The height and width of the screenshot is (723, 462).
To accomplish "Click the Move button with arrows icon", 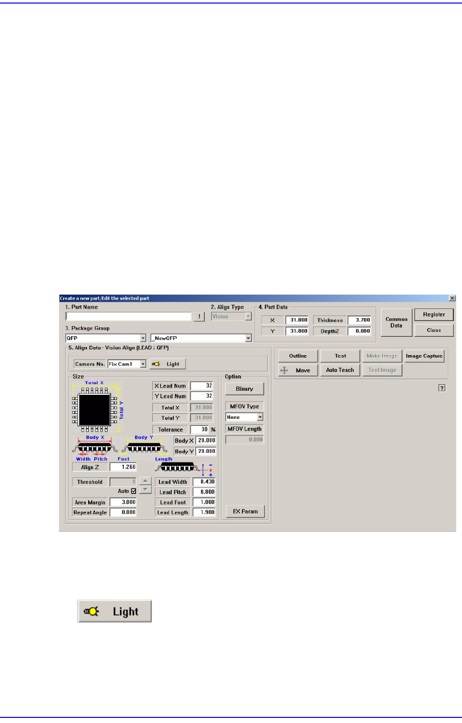I will click(x=298, y=370).
